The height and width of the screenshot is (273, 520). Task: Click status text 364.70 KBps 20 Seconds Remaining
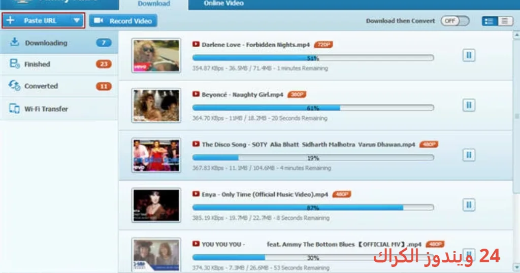[259, 118]
